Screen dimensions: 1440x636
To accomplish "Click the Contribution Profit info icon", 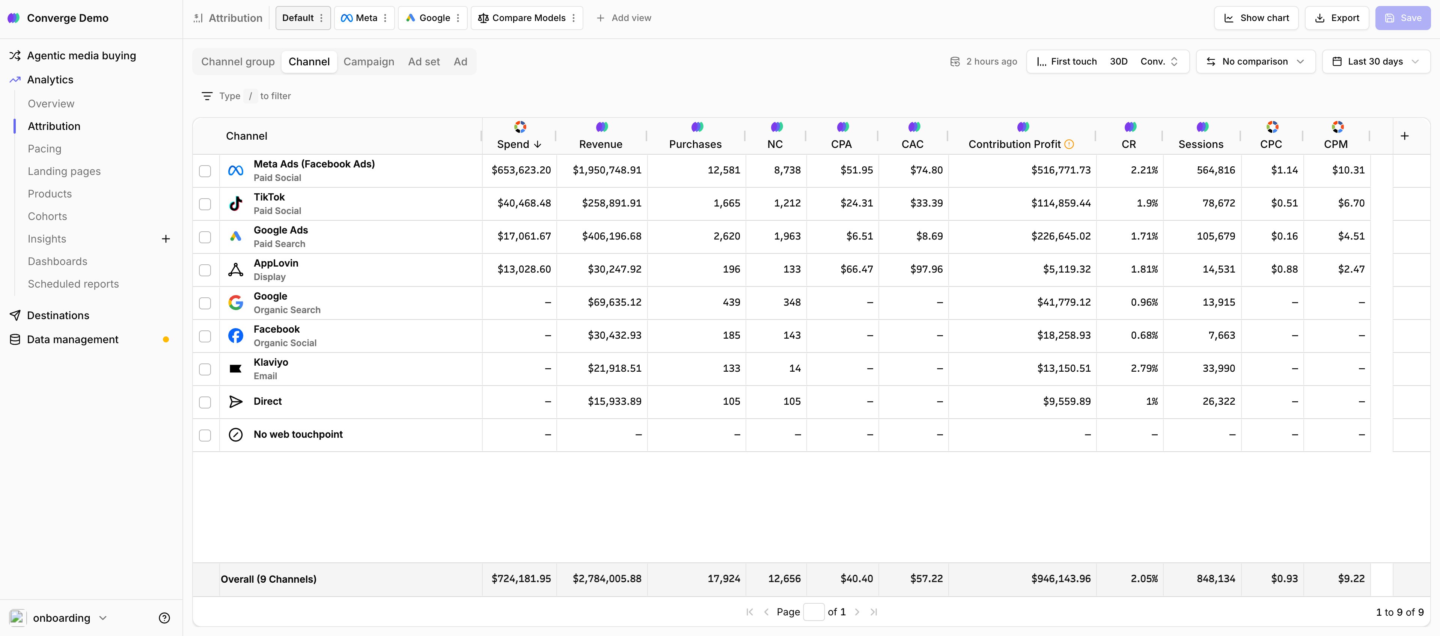I will (x=1069, y=144).
